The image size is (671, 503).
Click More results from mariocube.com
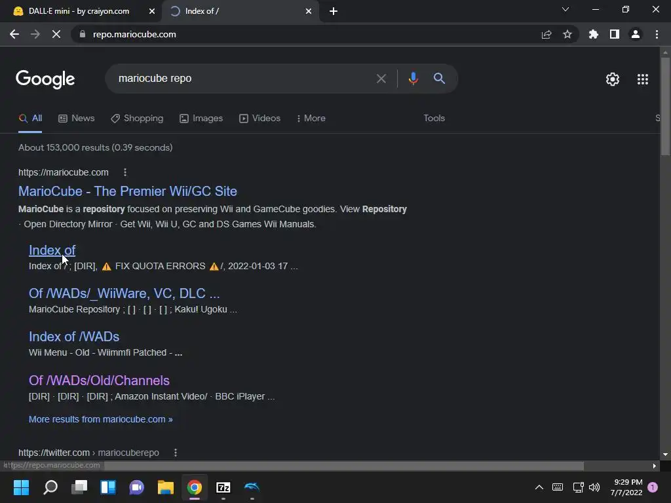(x=100, y=419)
